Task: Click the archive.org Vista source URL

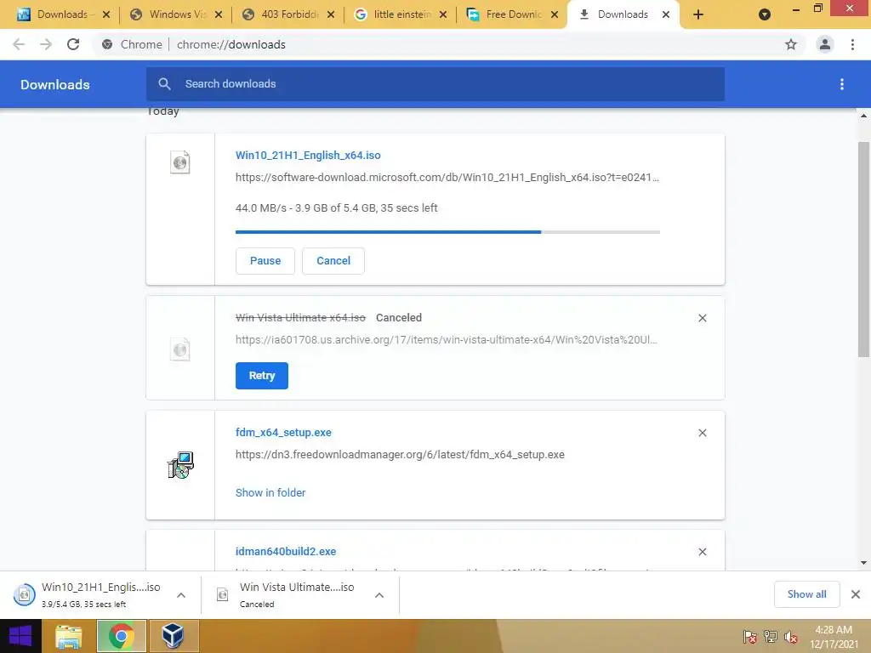Action: (x=447, y=340)
